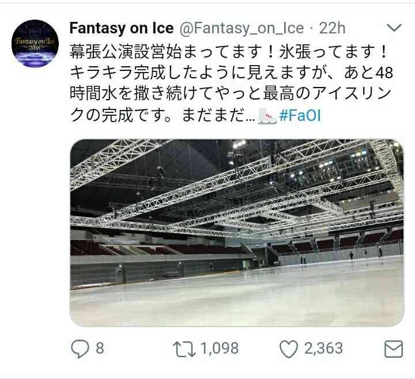The width and height of the screenshot is (415, 379).
Task: Click the ice surface in the photo
Action: (237, 296)
